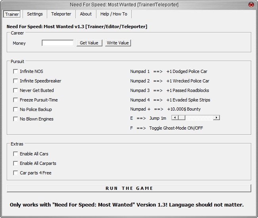Click the "+1 Evaded Spike Strips" text
Screen dimensions: 258x218
point(188,100)
